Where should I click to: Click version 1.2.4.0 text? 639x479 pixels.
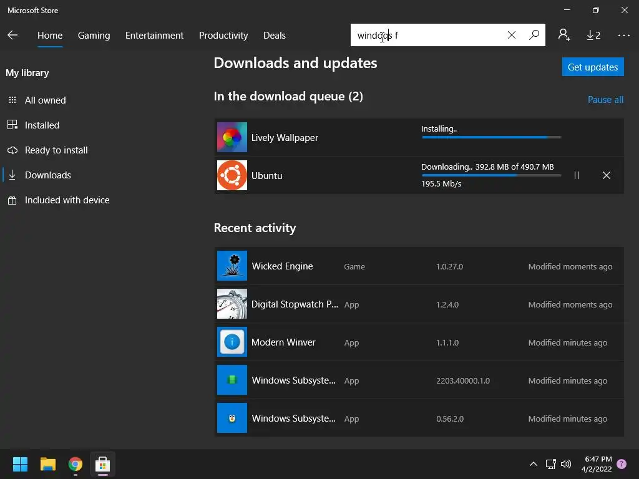447,304
